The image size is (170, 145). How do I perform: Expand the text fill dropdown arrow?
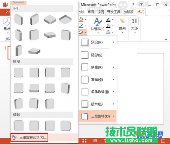[x=113, y=20]
